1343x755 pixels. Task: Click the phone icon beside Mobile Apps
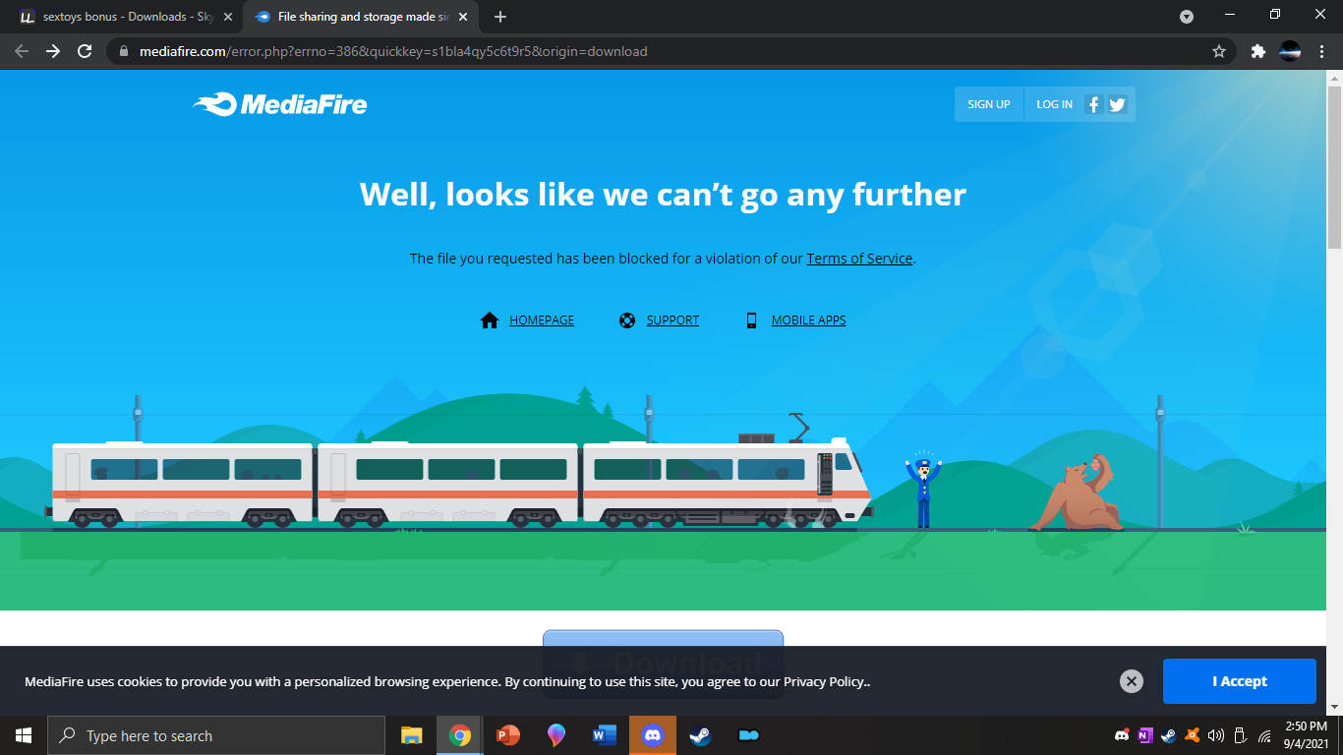click(752, 320)
